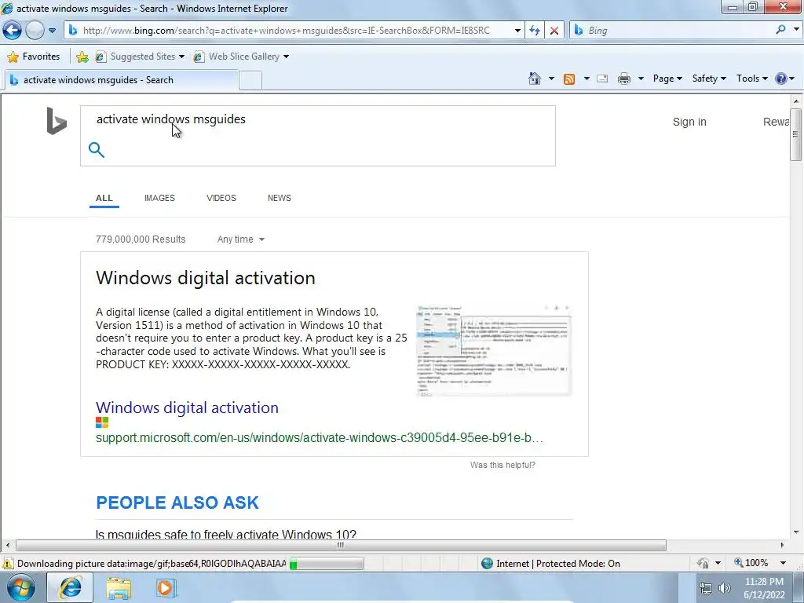Click the Bing page search query field
804x603 pixels.
coord(318,119)
